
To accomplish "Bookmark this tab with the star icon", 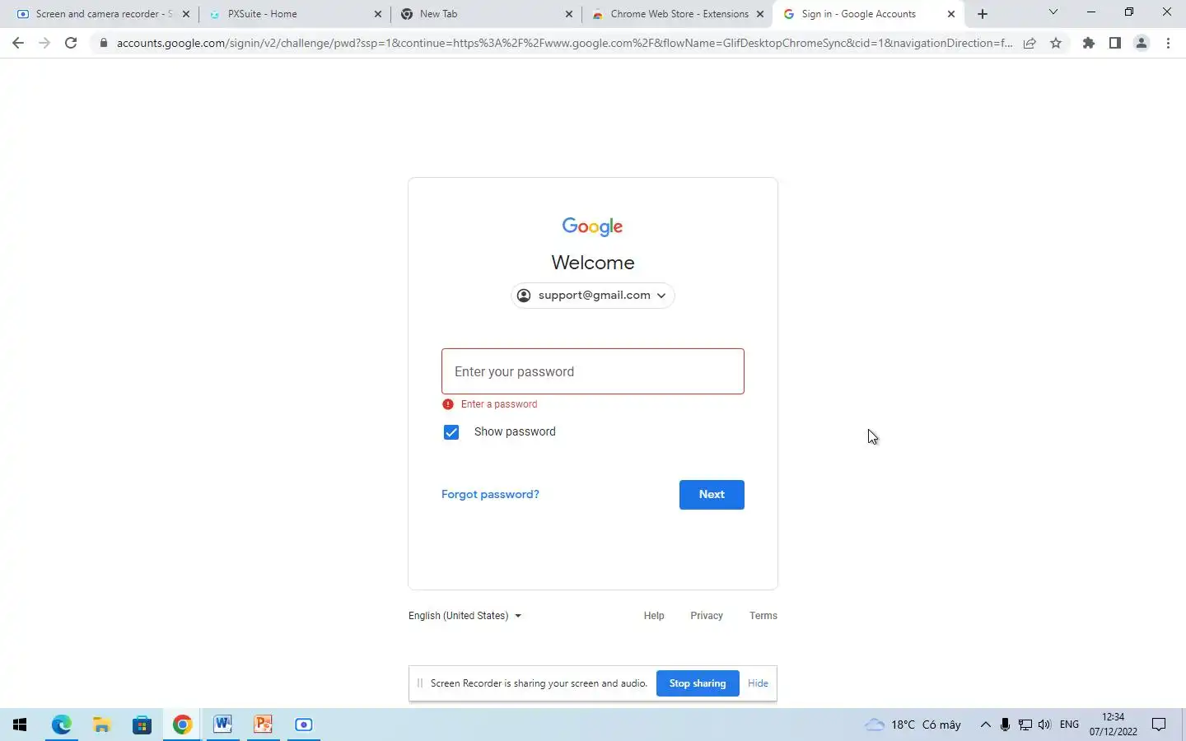I will 1056,43.
